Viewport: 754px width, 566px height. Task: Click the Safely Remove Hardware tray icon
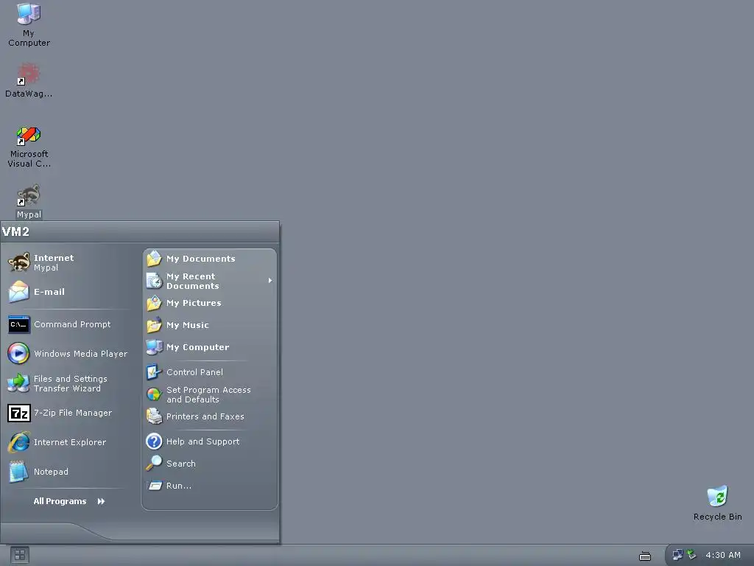[691, 555]
